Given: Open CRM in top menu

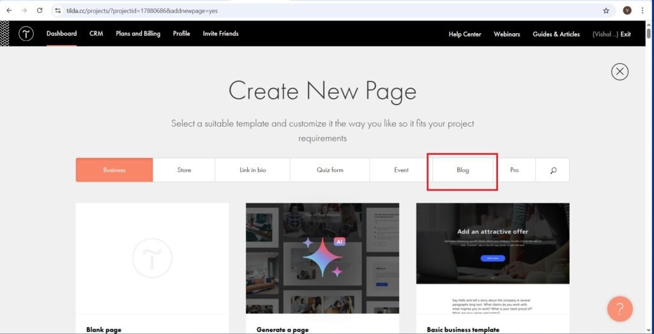Looking at the screenshot, I should pos(96,34).
